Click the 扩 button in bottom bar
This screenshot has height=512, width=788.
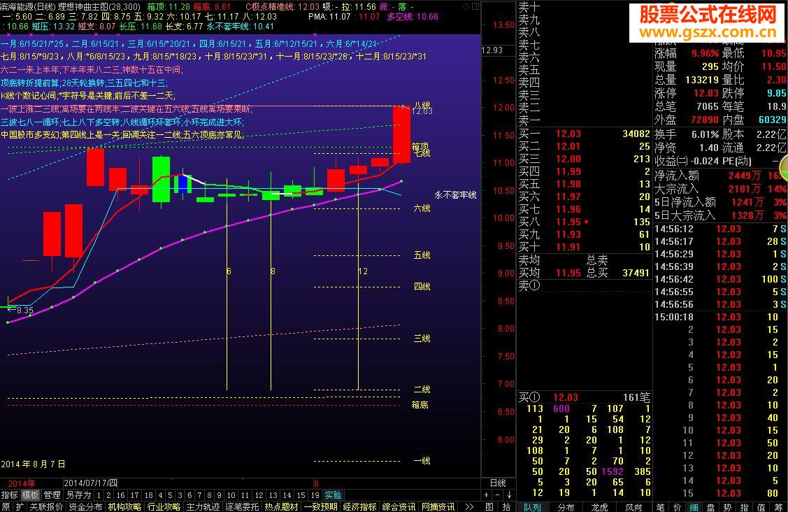19,507
